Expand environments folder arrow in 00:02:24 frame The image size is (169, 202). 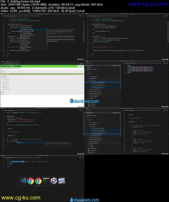[x=87, y=149]
